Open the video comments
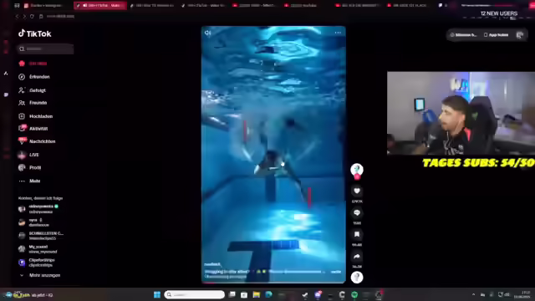Image resolution: width=535 pixels, height=301 pixels. [357, 212]
